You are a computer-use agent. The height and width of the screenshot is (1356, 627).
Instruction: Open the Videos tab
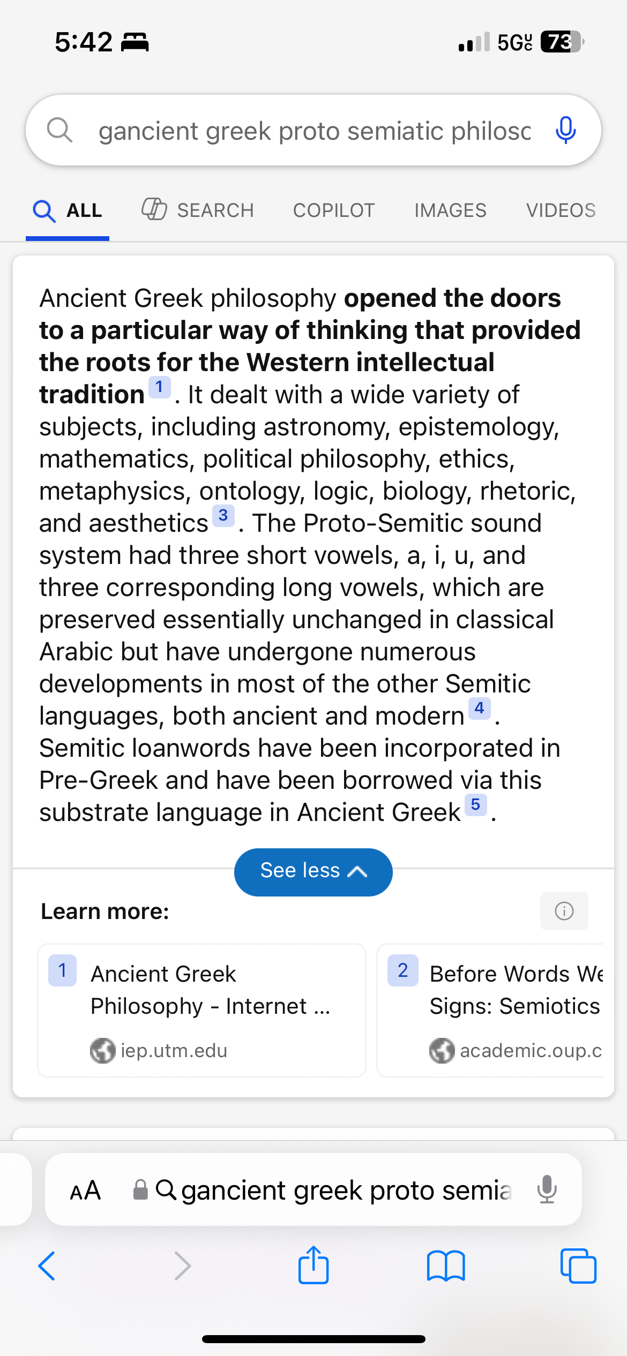point(561,210)
